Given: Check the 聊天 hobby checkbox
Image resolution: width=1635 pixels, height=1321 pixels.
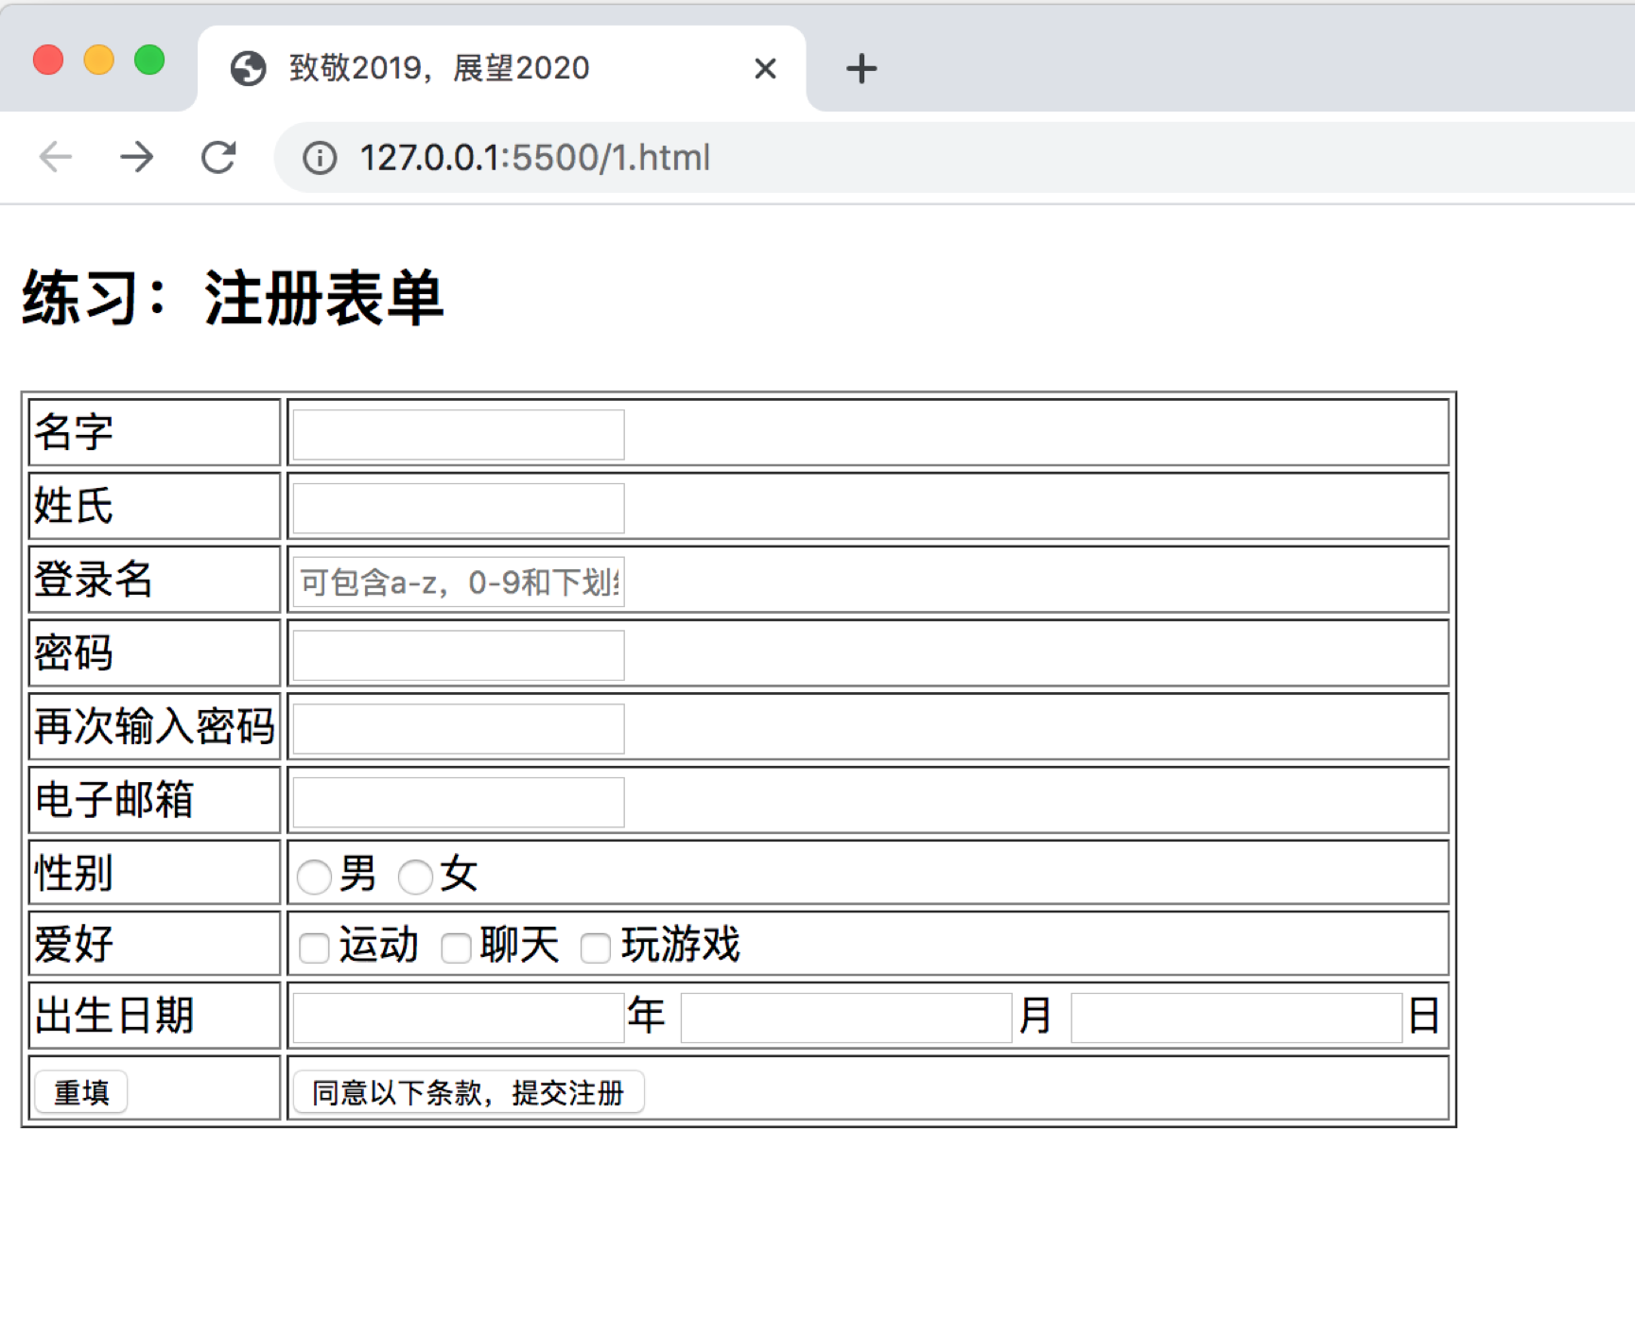Looking at the screenshot, I should pyautogui.click(x=455, y=947).
